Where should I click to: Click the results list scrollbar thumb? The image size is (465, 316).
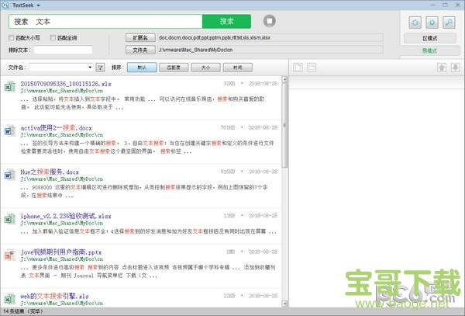click(284, 125)
